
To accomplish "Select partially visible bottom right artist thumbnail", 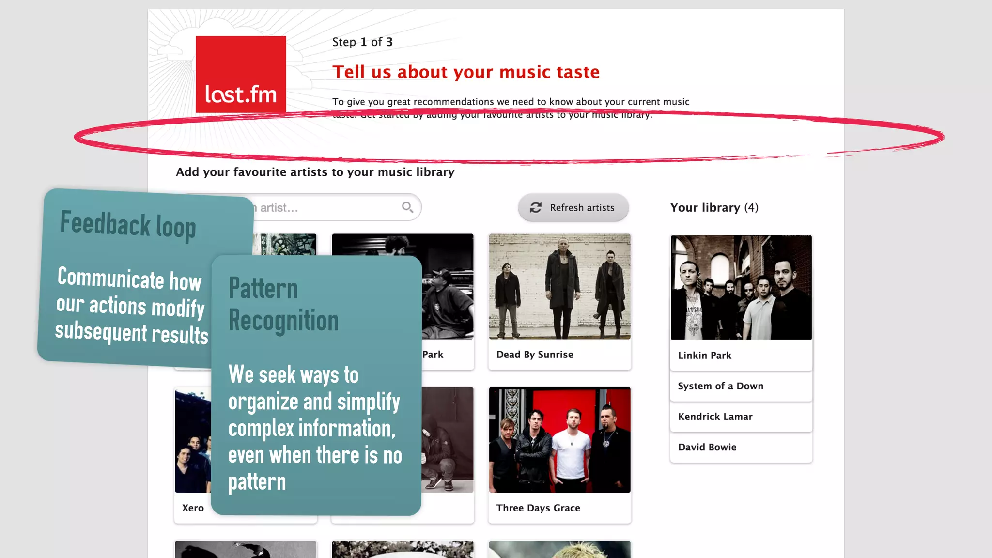I will coord(559,549).
